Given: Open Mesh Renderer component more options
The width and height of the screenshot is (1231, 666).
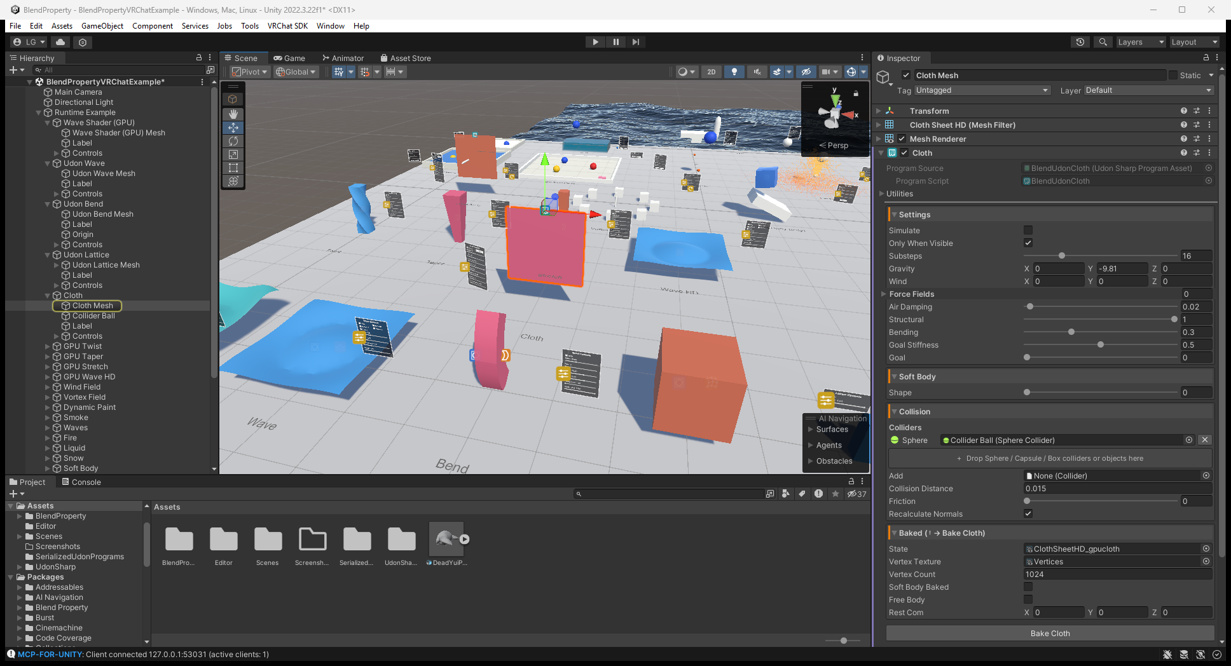Looking at the screenshot, I should 1209,139.
